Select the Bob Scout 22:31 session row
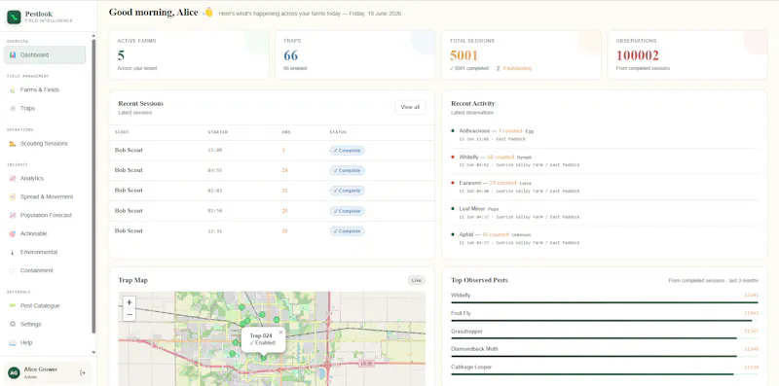Screen dimensions: 779x386 click(x=272, y=231)
